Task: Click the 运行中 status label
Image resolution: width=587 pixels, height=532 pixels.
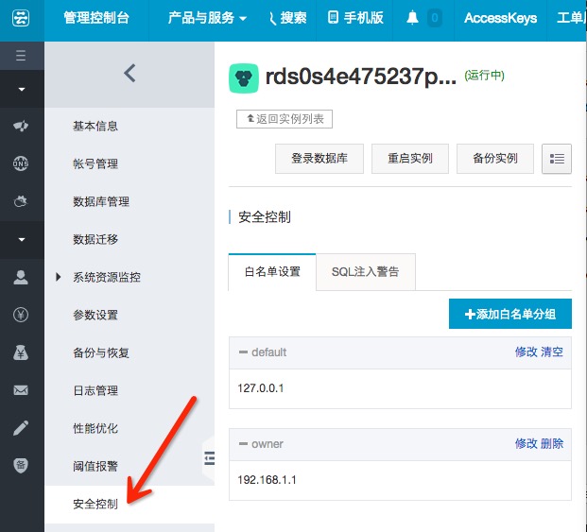Action: (484, 76)
